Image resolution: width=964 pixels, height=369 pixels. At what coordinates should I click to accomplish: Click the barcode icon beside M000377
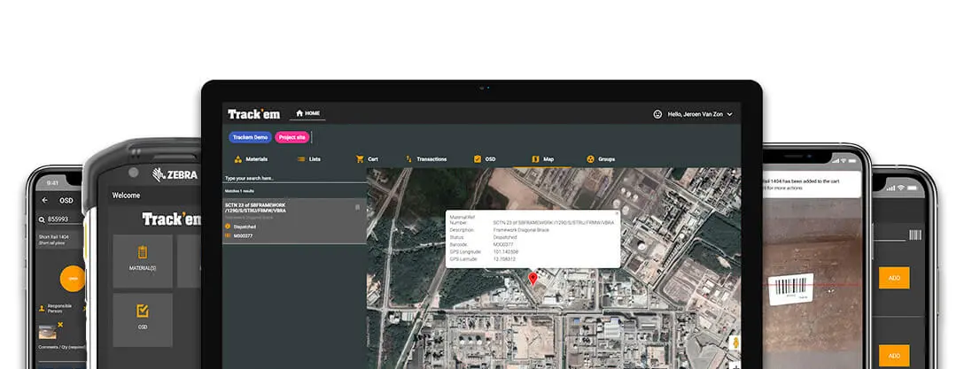[228, 235]
